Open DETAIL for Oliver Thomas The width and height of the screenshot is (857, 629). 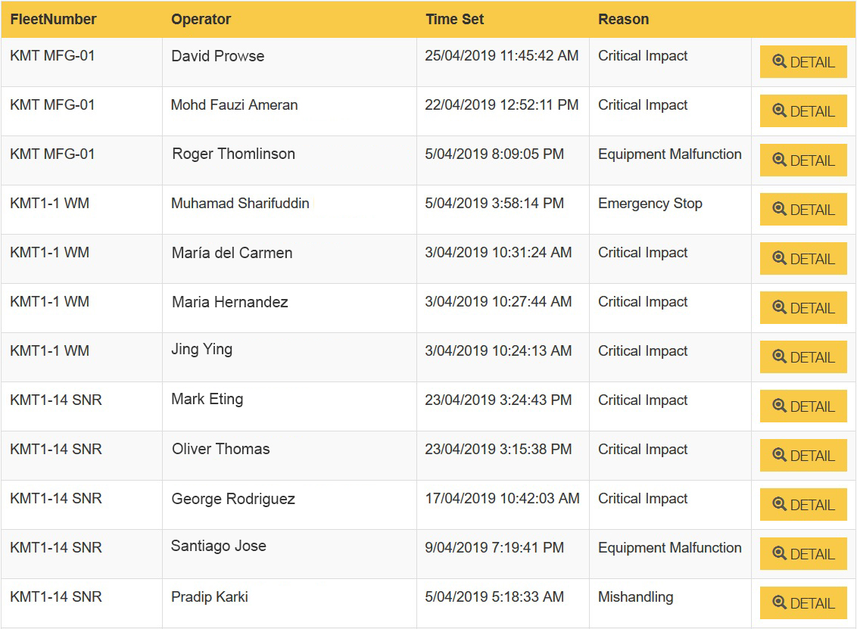803,456
